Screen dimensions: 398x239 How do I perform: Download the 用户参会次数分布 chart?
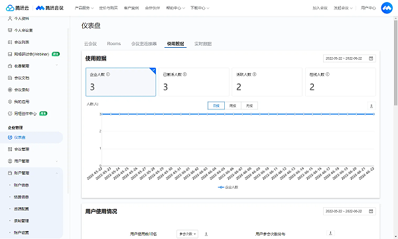point(330,232)
